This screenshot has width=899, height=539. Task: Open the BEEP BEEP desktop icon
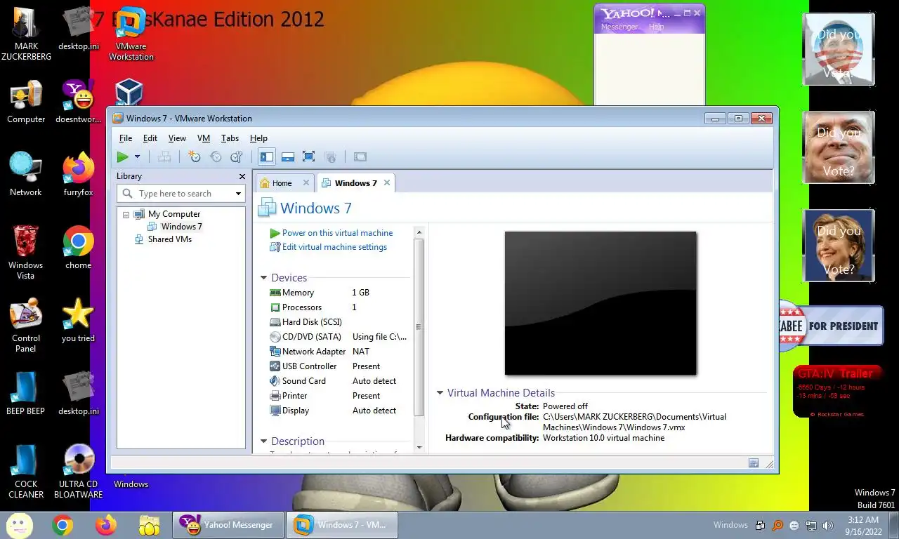pos(26,393)
